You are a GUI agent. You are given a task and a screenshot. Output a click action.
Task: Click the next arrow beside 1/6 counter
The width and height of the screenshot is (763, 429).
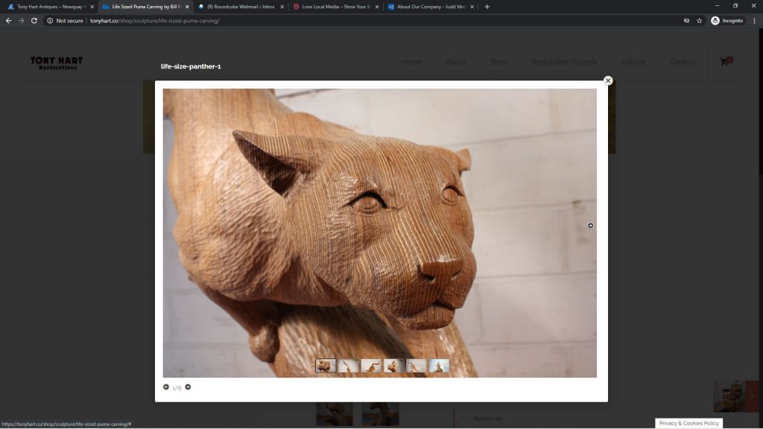[188, 387]
